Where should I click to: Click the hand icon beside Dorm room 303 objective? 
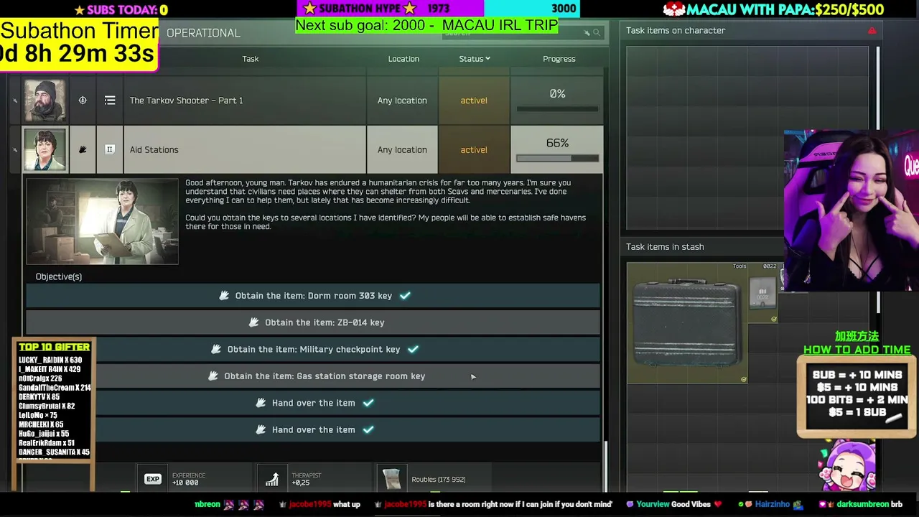tap(224, 295)
